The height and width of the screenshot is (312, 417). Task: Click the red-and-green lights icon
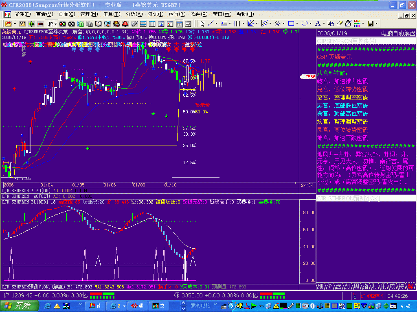pyautogui.click(x=62, y=24)
